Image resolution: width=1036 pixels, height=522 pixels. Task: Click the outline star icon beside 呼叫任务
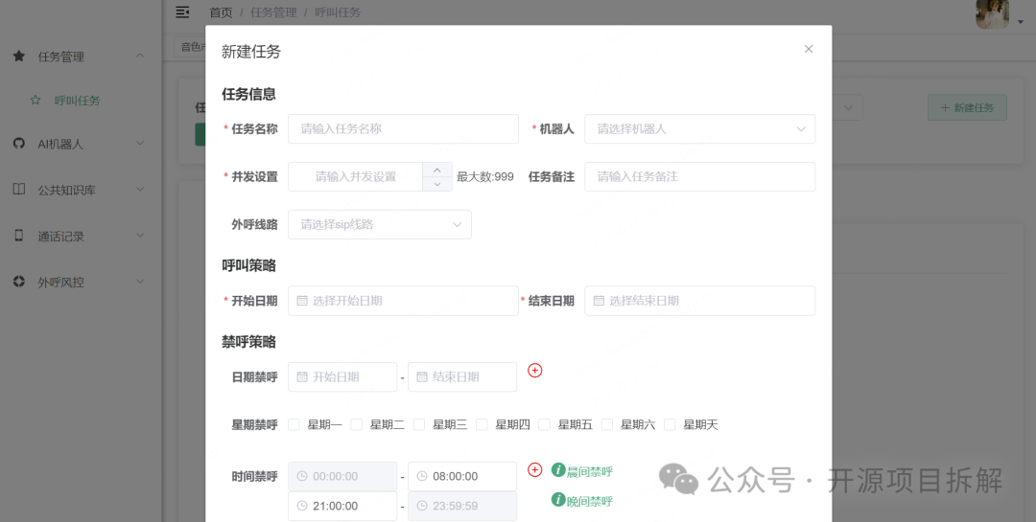(35, 101)
